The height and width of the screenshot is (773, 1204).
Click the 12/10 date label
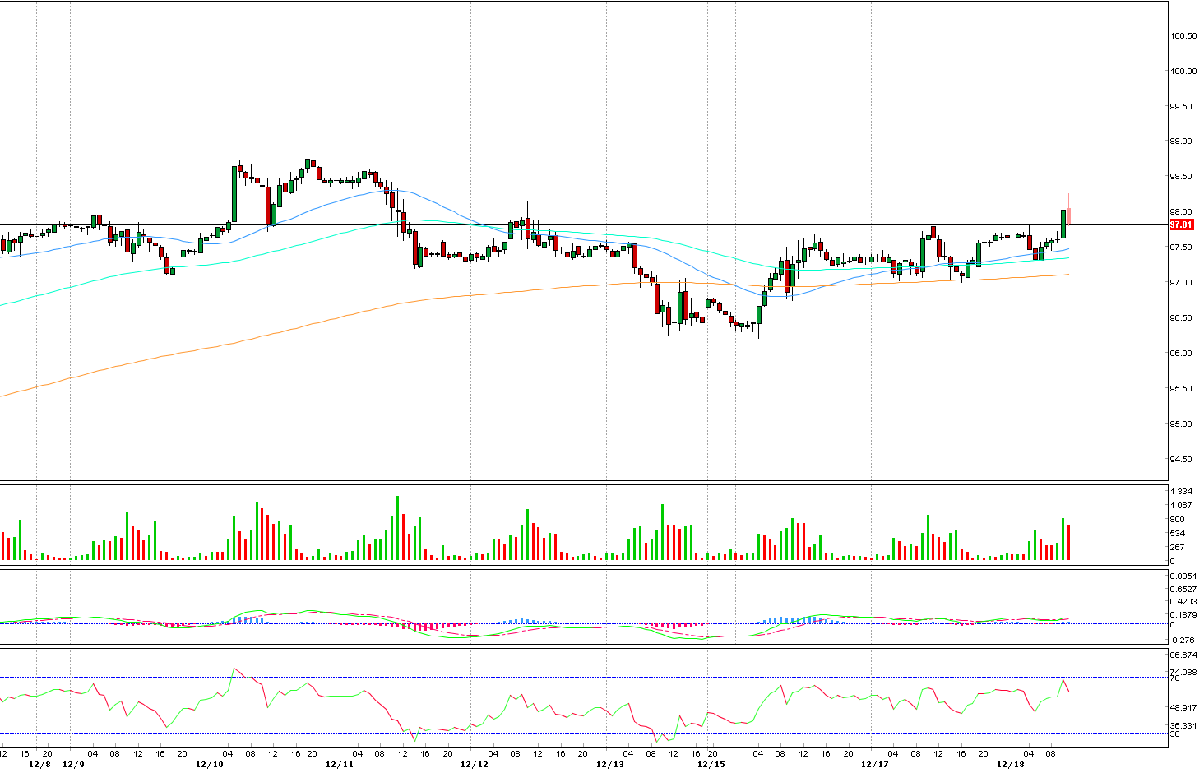[x=209, y=765]
